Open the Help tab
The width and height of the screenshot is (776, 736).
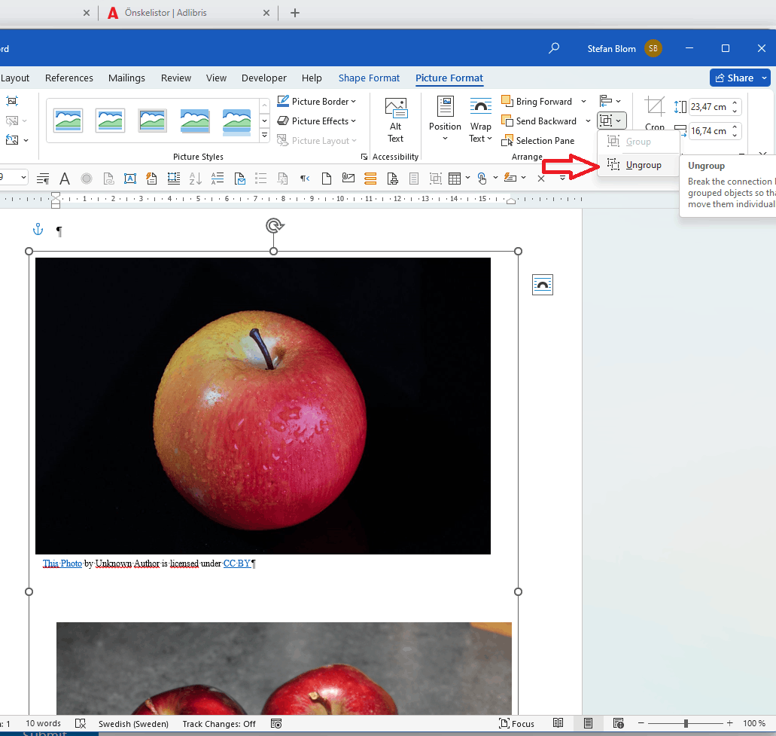(312, 78)
